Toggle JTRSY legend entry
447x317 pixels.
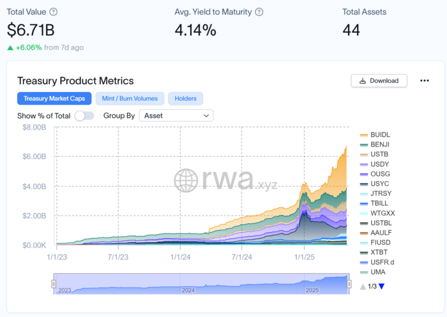pos(375,193)
